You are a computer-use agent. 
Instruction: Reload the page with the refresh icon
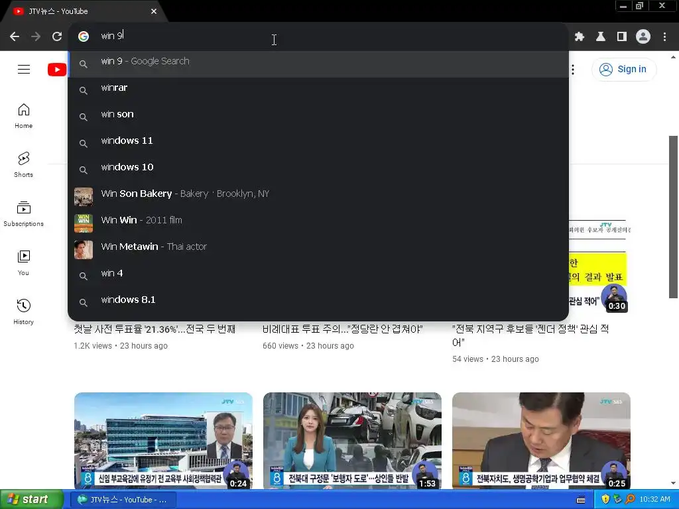pyautogui.click(x=57, y=36)
